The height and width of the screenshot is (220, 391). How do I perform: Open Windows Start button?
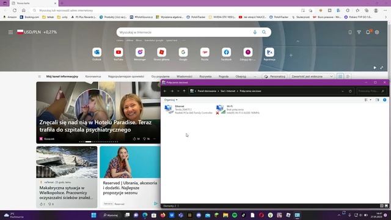[93, 215]
